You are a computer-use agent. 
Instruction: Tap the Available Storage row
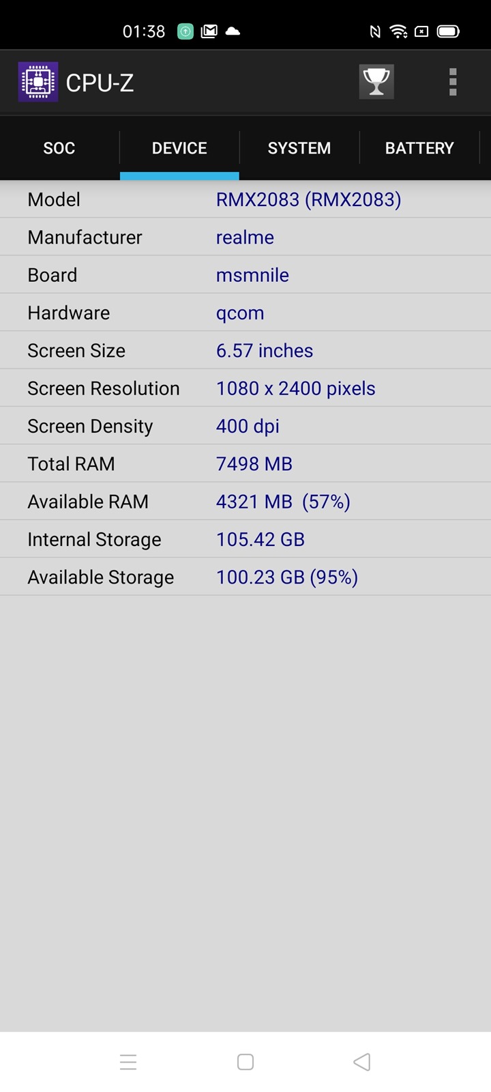[x=245, y=577]
